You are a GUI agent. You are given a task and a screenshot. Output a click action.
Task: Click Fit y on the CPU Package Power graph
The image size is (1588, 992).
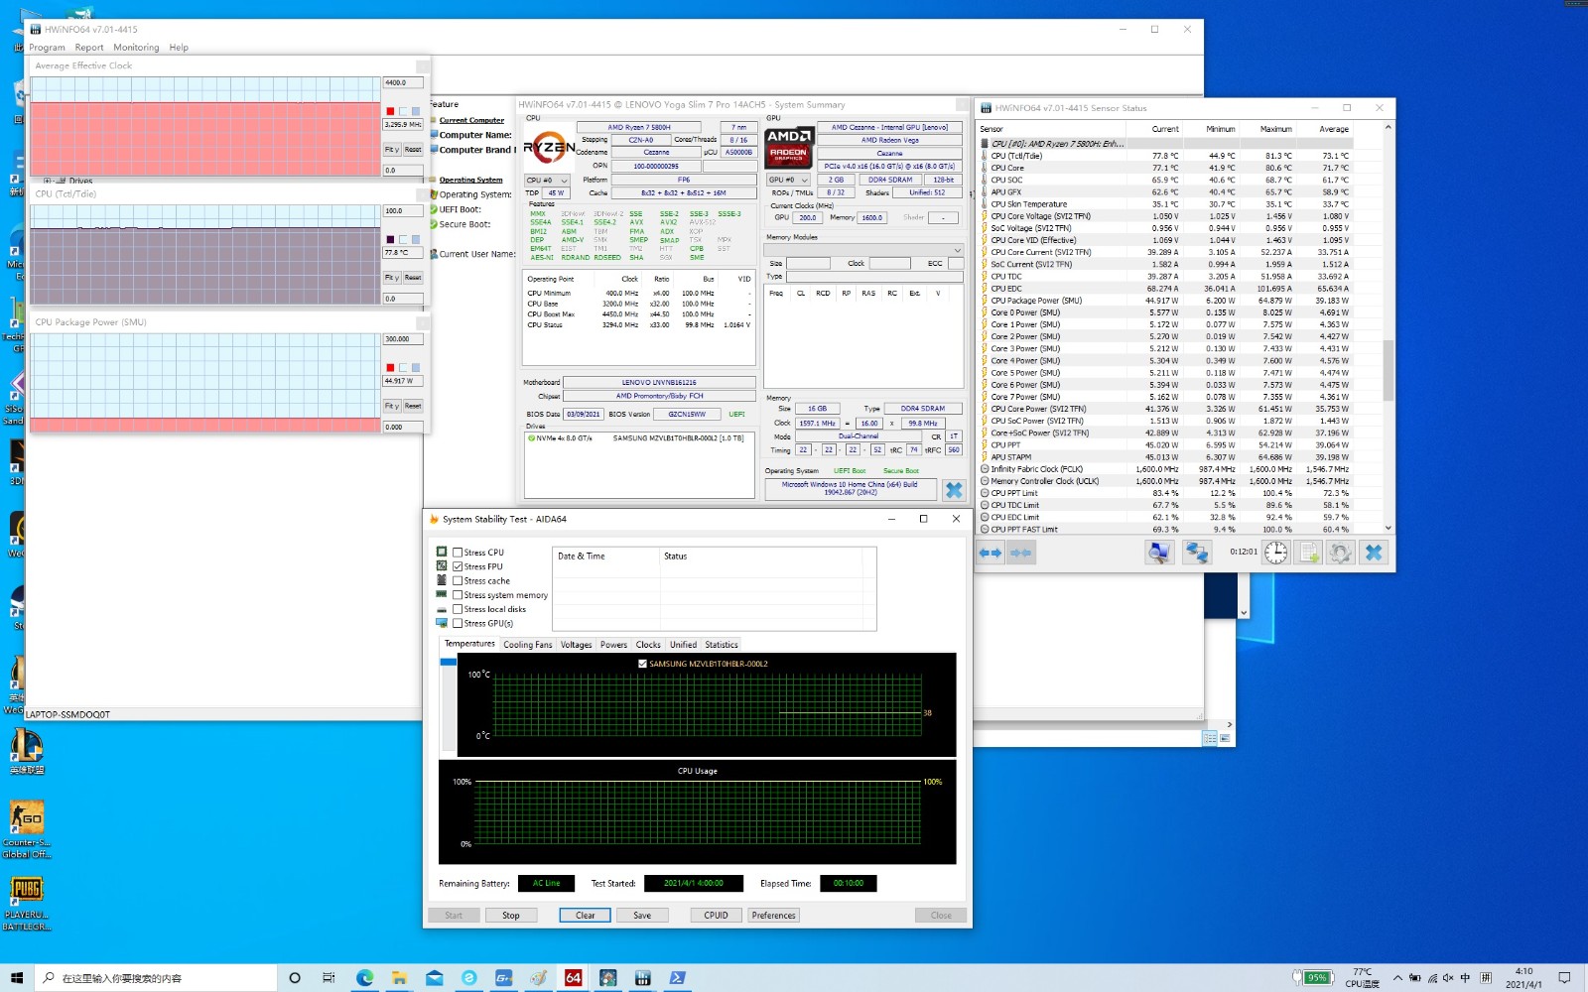tap(392, 406)
